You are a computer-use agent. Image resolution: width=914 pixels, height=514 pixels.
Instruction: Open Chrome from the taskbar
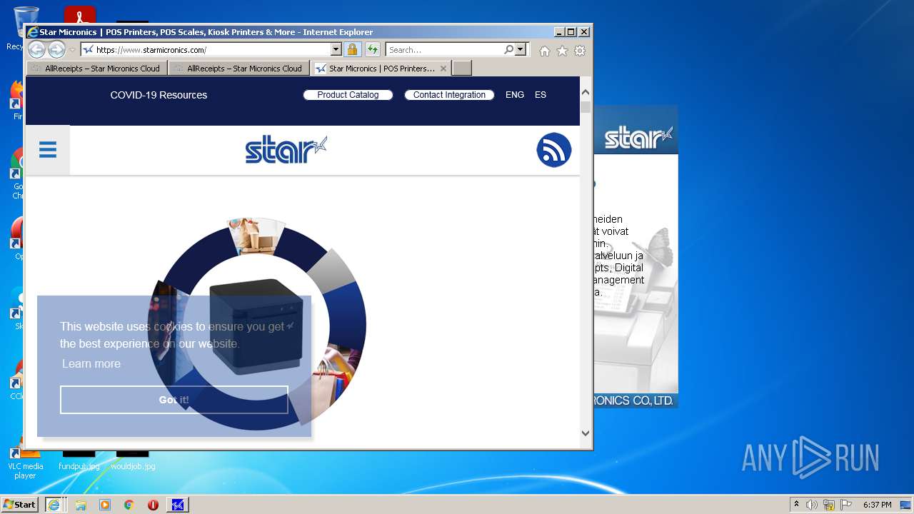[x=129, y=505]
